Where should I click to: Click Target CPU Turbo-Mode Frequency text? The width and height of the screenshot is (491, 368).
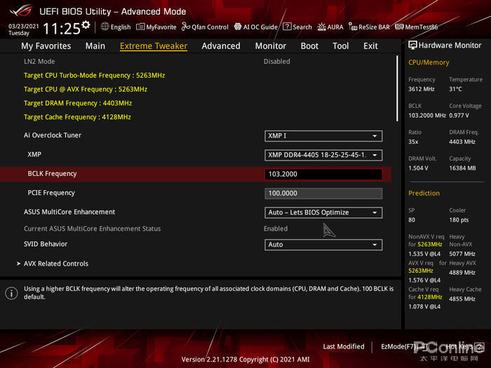pos(95,76)
